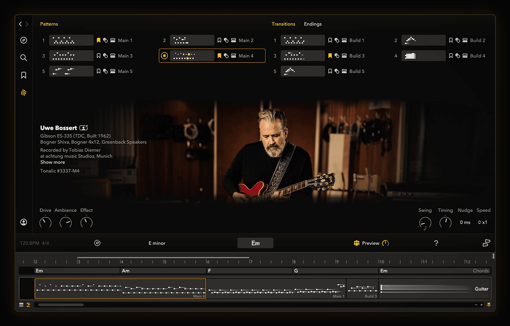This screenshot has width=510, height=326.
Task: Click the artist info icon beside Uwe Bossert
Action: (x=84, y=128)
